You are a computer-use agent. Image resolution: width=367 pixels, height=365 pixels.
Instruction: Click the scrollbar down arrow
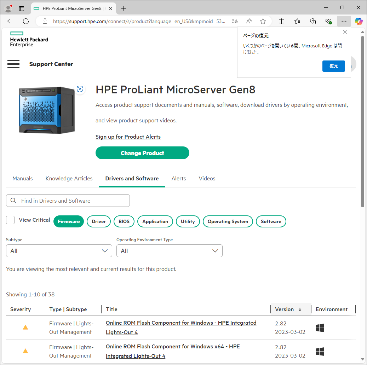tap(362, 359)
